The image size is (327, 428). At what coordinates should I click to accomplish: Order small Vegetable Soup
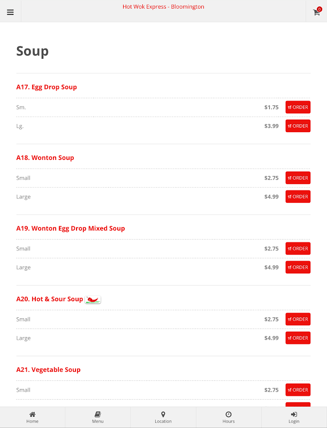pos(298,389)
